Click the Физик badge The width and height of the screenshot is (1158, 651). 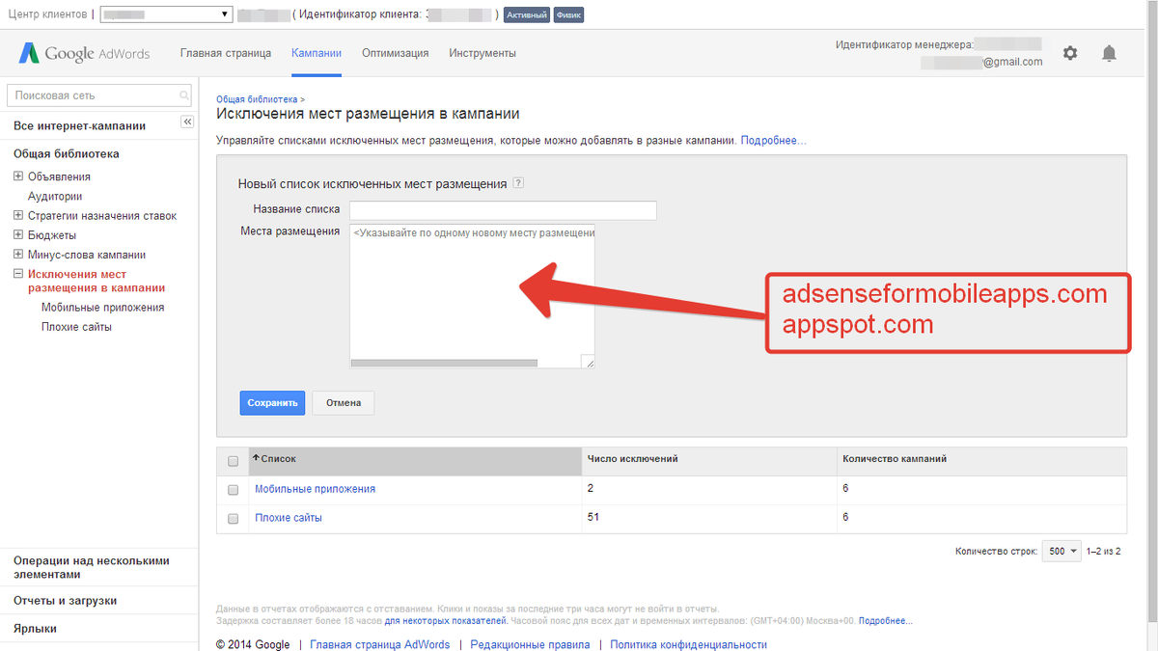pos(568,15)
